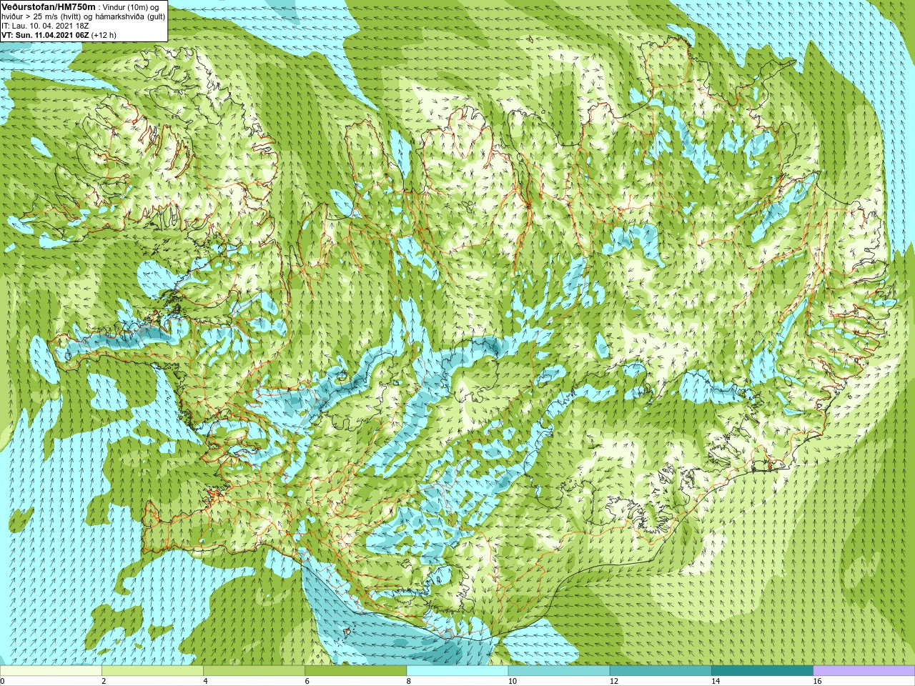Click the teal 12–14 m/s legend swatch
The image size is (915, 686).
click(661, 671)
